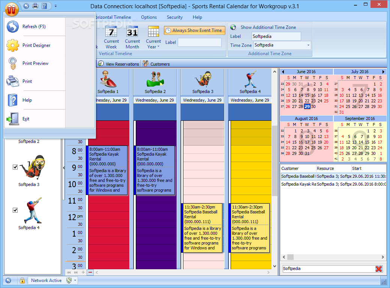Click the Softpedia search input field
Image resolution: width=390 pixels, height=288 pixels.
pyautogui.click(x=328, y=268)
